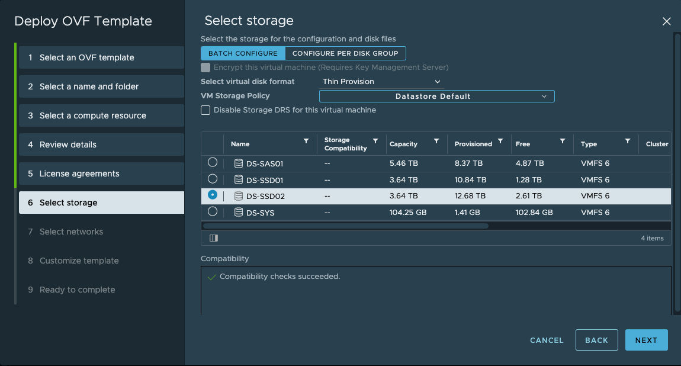Viewport: 681px width, 366px height.
Task: Click the 10.84 TB provisioned cell
Action: [470, 180]
